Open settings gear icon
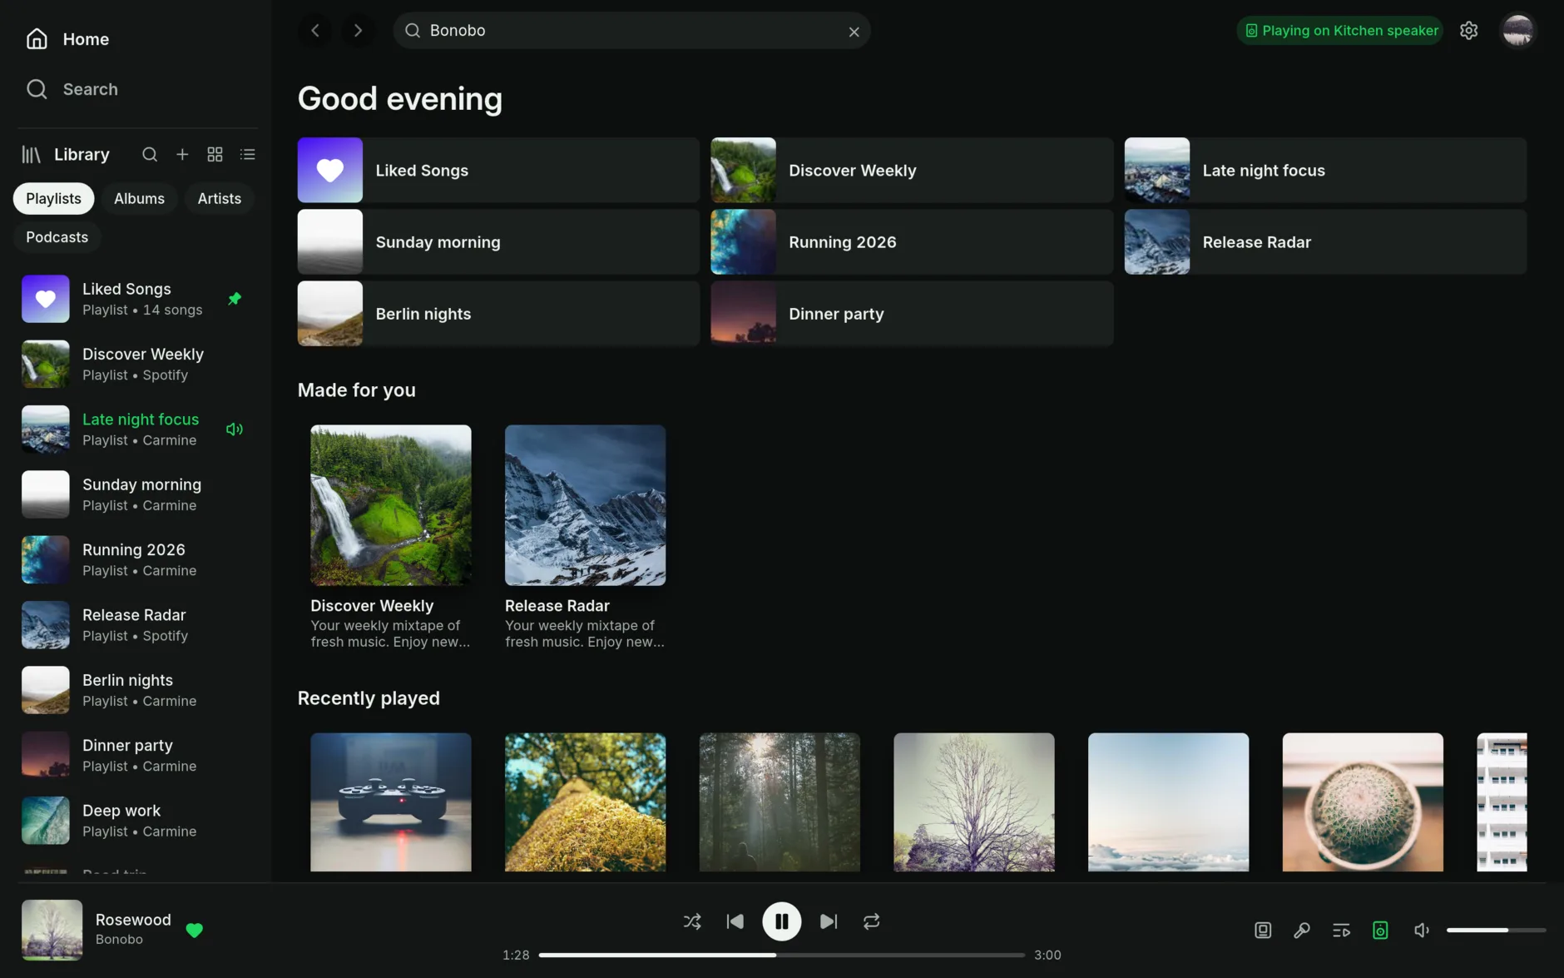This screenshot has height=978, width=1564. [x=1469, y=31]
